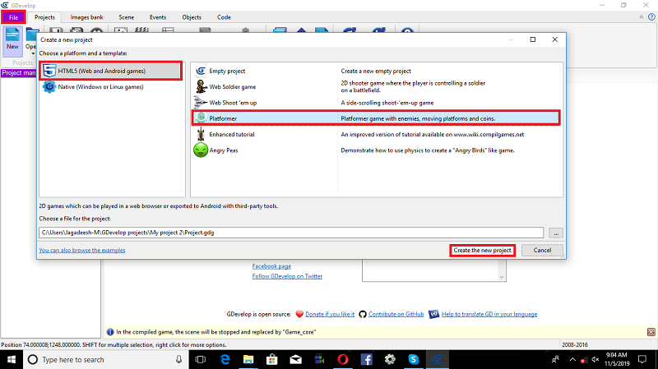Viewport: 658px width, 369px height.
Task: Click the GDevelop taskbar icon
Action: 438,360
